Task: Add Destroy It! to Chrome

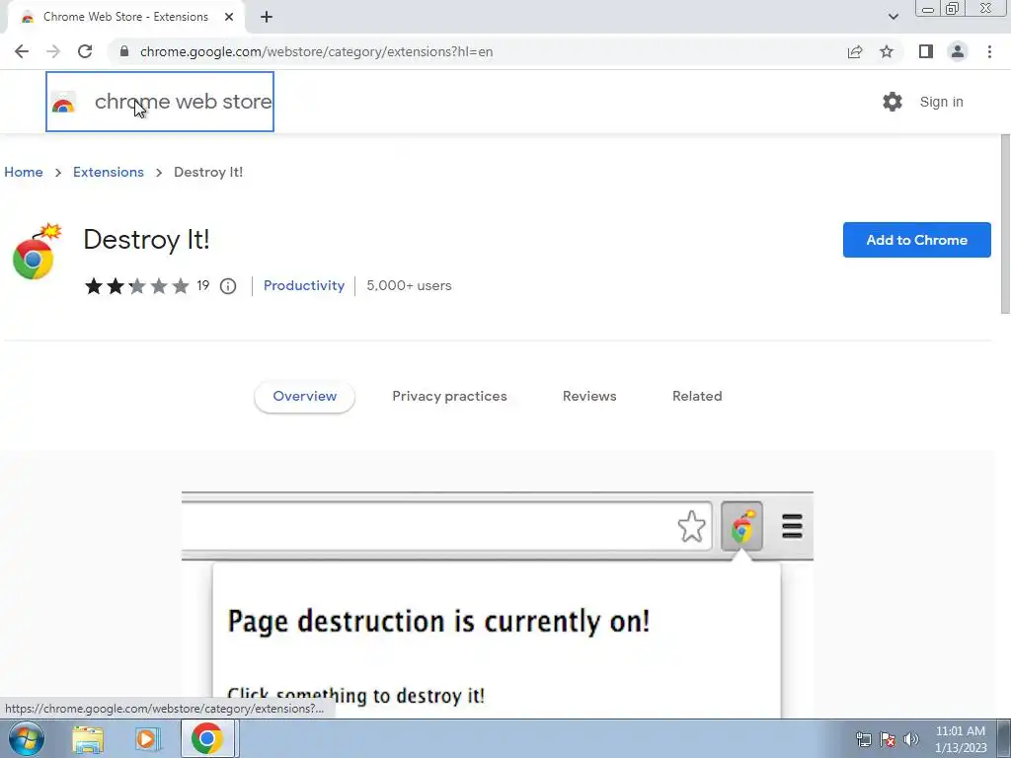Action: (917, 240)
